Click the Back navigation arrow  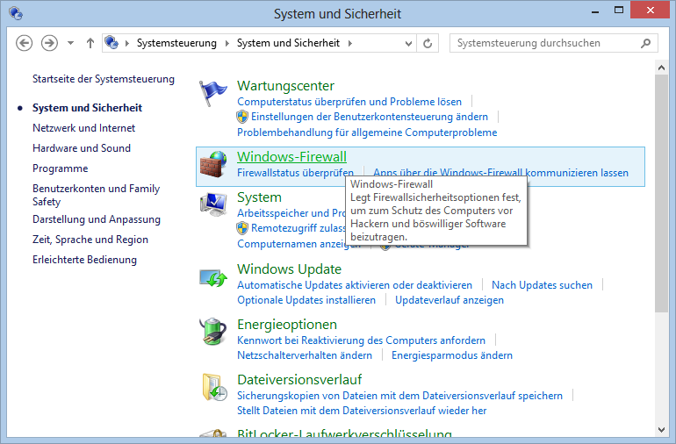(x=25, y=43)
